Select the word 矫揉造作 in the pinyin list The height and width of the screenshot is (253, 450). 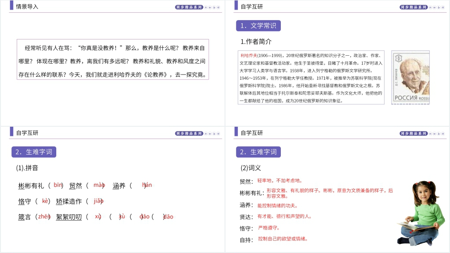pos(69,201)
